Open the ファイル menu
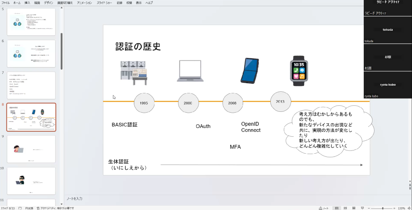This screenshot has height=210, width=412. (6, 3)
